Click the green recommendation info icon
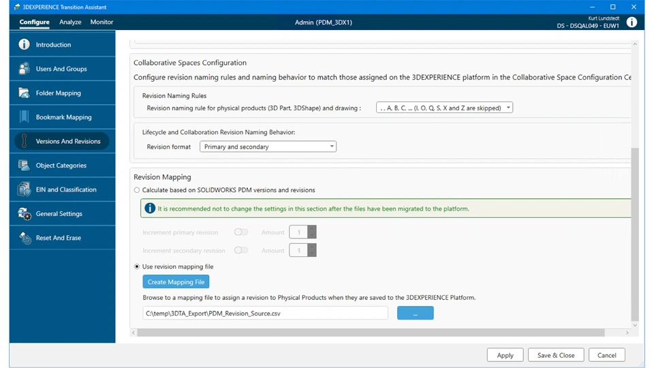This screenshot has height=368, width=654. (150, 209)
